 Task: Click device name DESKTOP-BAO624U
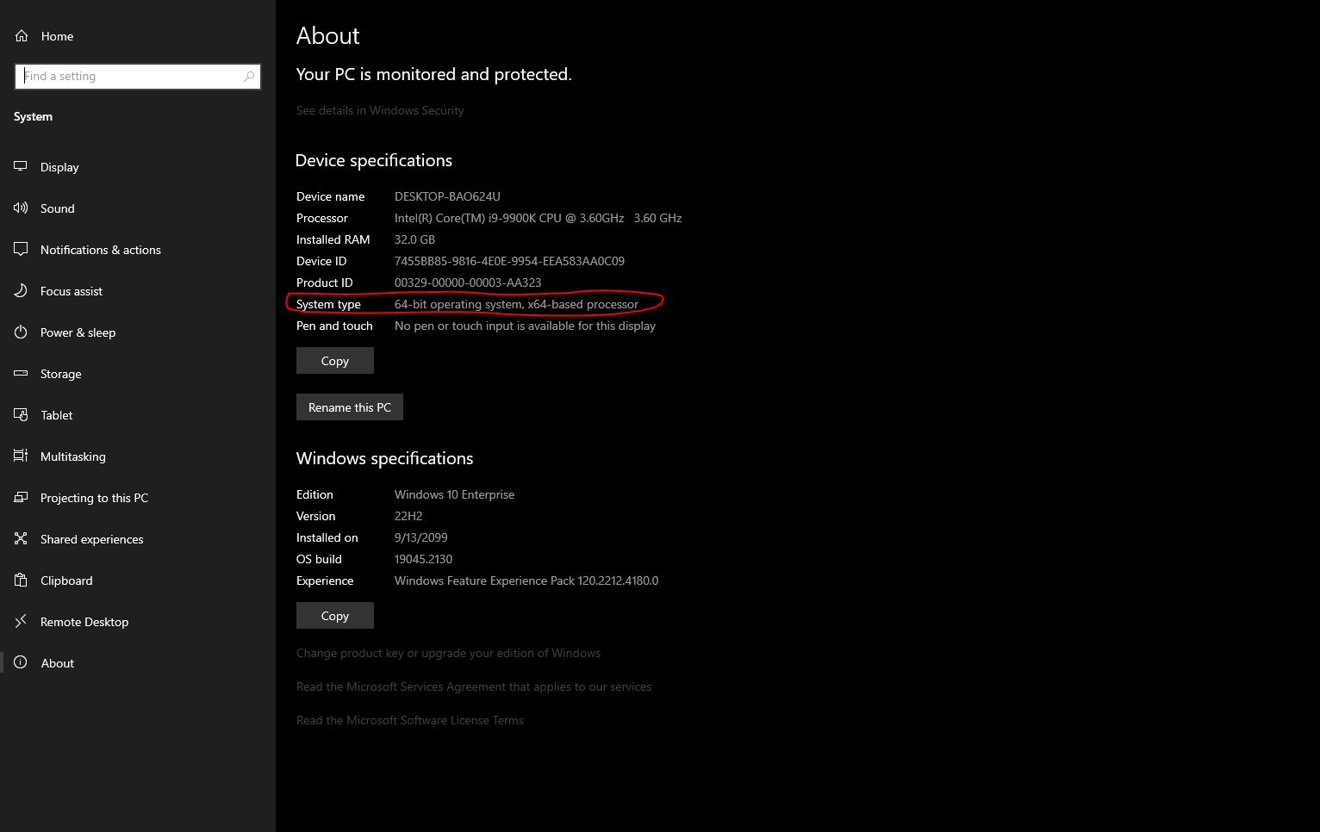coord(447,196)
